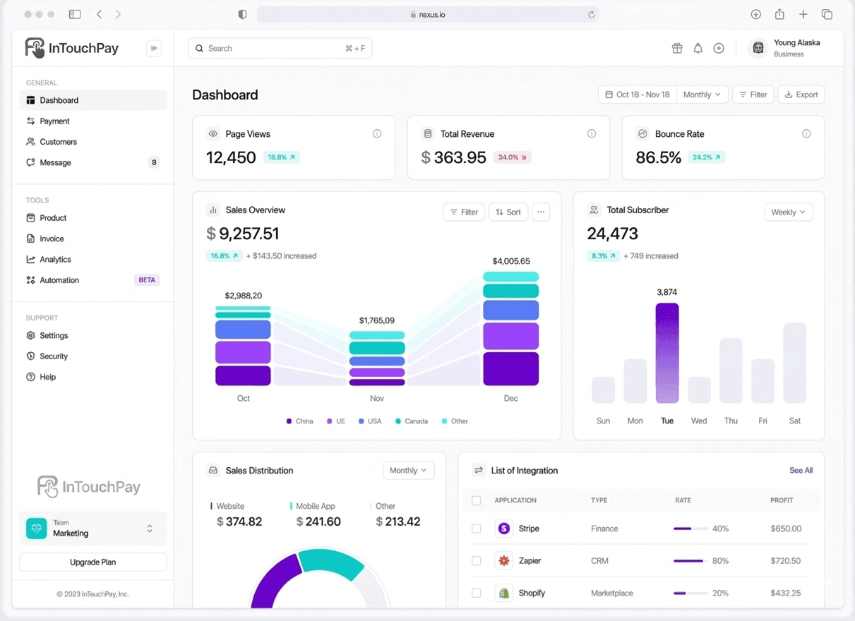Open Sort options in Sales Overview

point(508,212)
